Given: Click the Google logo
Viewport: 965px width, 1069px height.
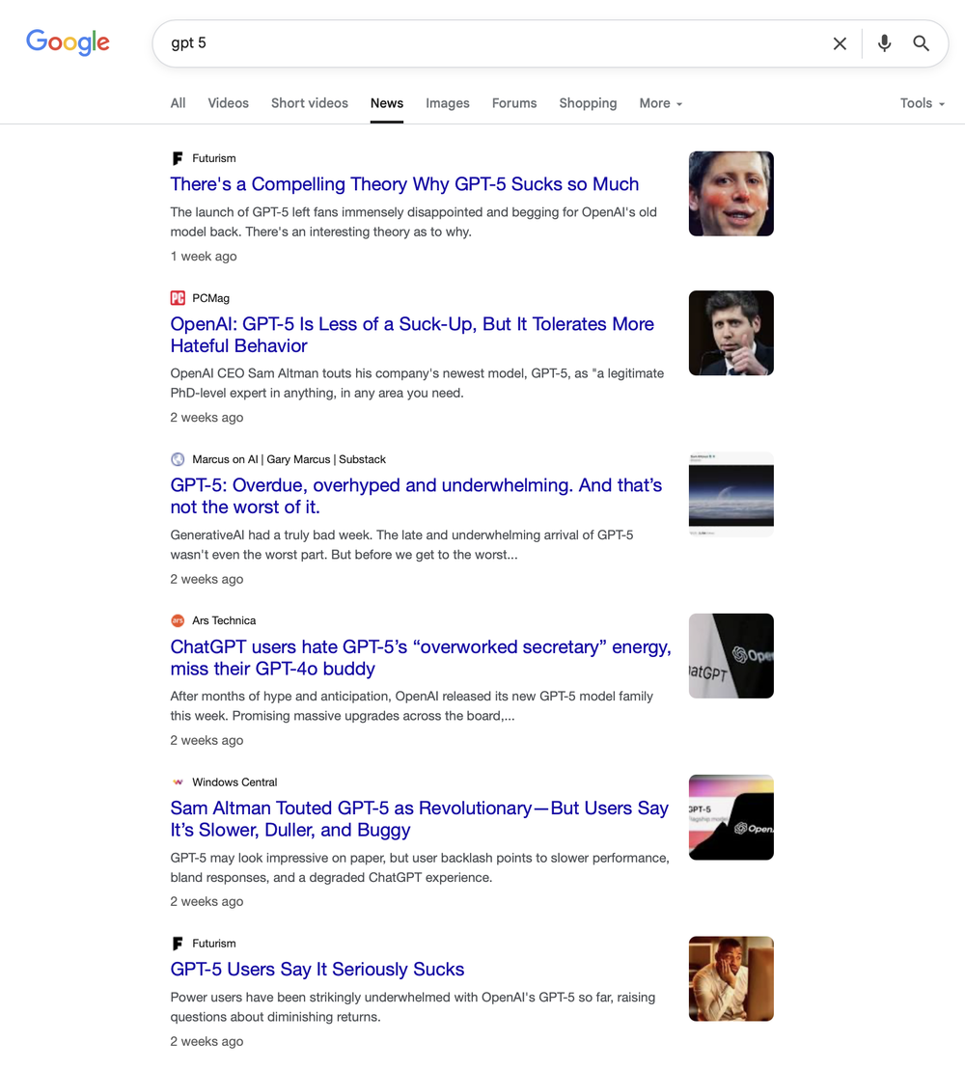Looking at the screenshot, I should pos(68,42).
